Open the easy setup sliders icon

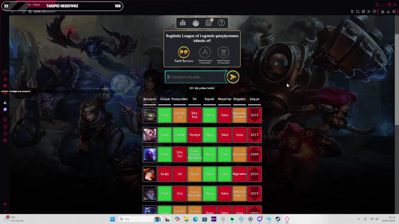coord(394,12)
